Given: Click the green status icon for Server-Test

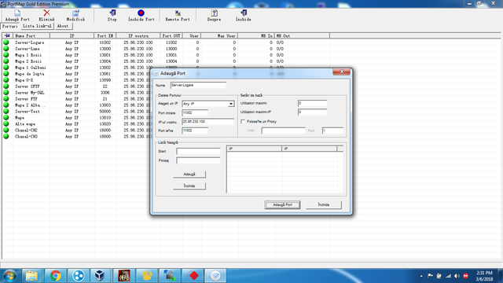Looking at the screenshot, I should coord(6,111).
